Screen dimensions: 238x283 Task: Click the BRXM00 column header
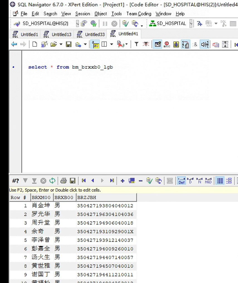(x=42, y=197)
